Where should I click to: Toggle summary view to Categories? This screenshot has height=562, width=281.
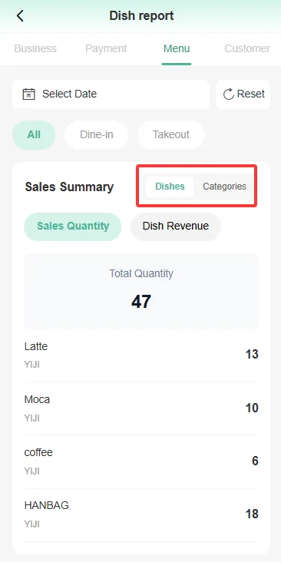(x=224, y=187)
